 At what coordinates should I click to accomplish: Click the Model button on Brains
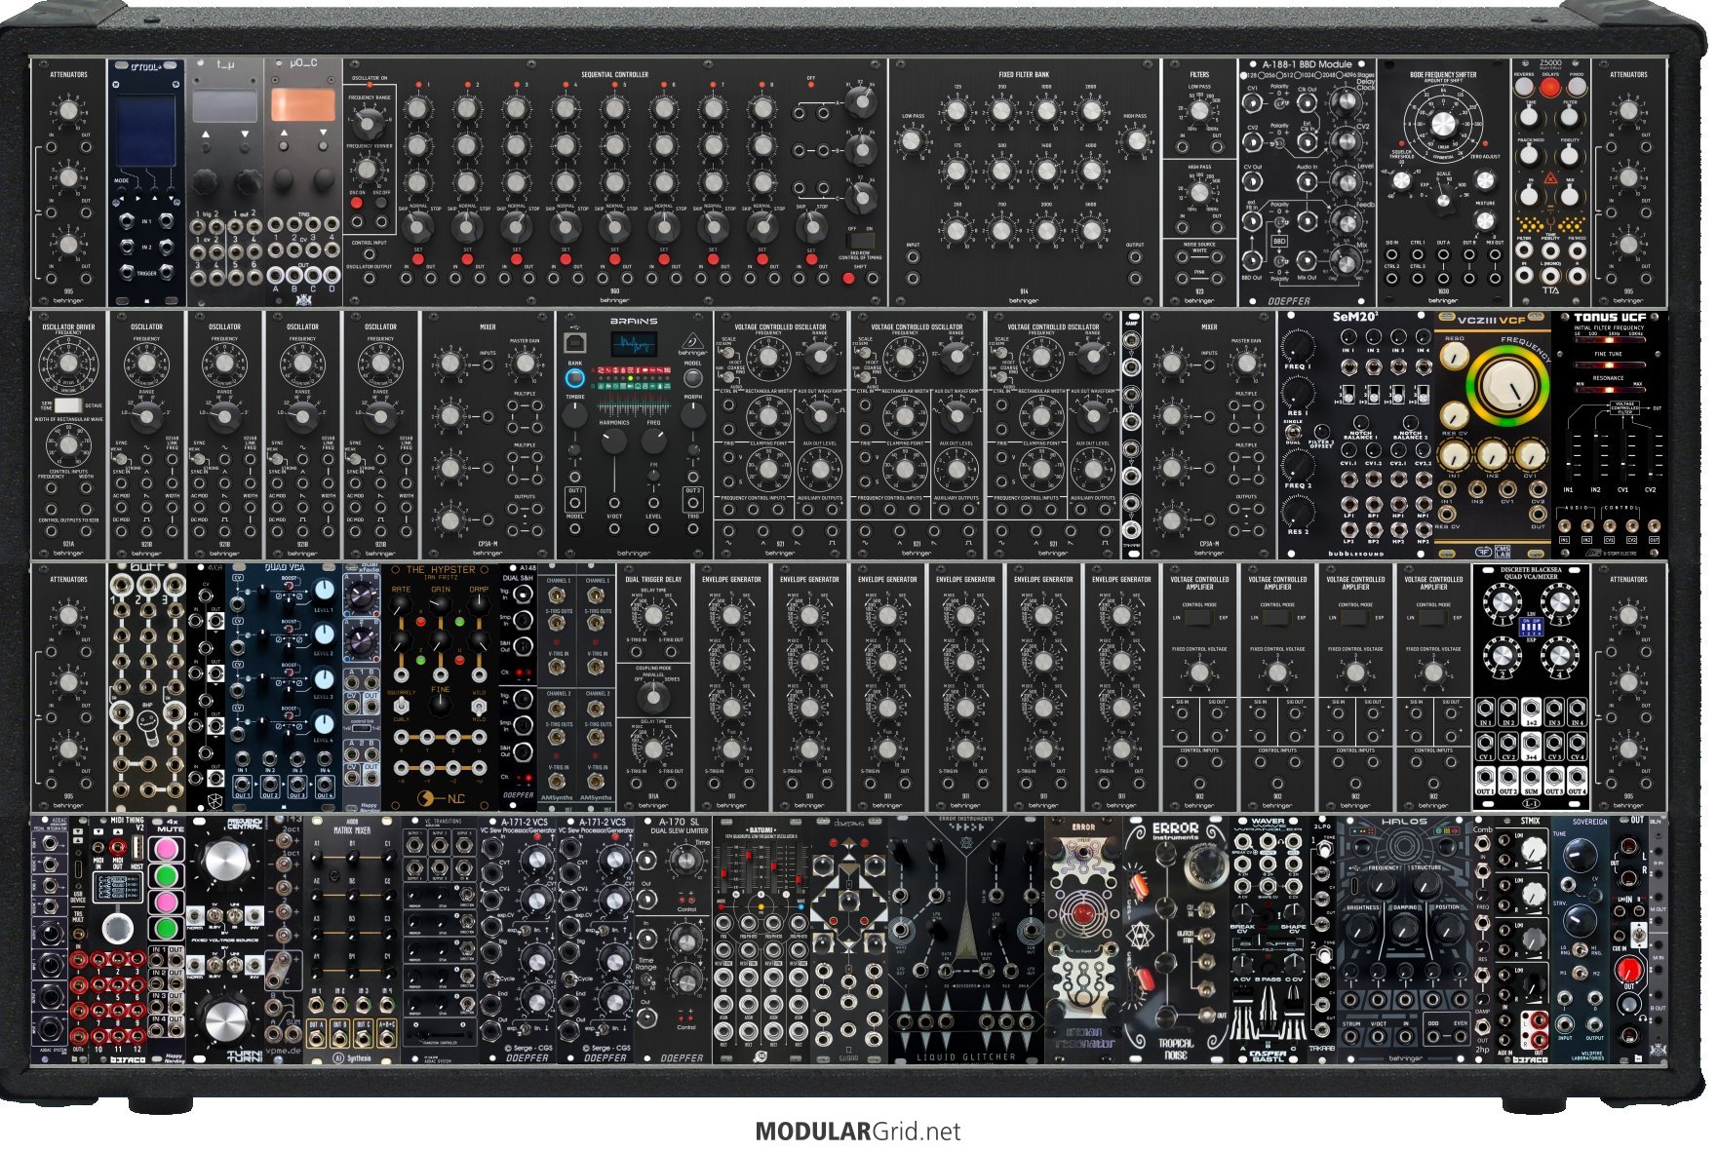[692, 378]
